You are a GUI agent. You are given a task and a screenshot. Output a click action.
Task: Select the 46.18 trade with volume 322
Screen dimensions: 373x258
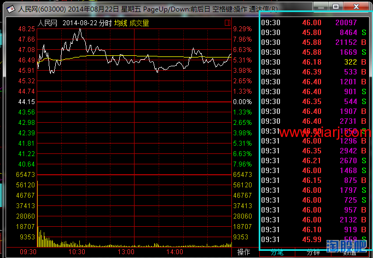[314, 62]
